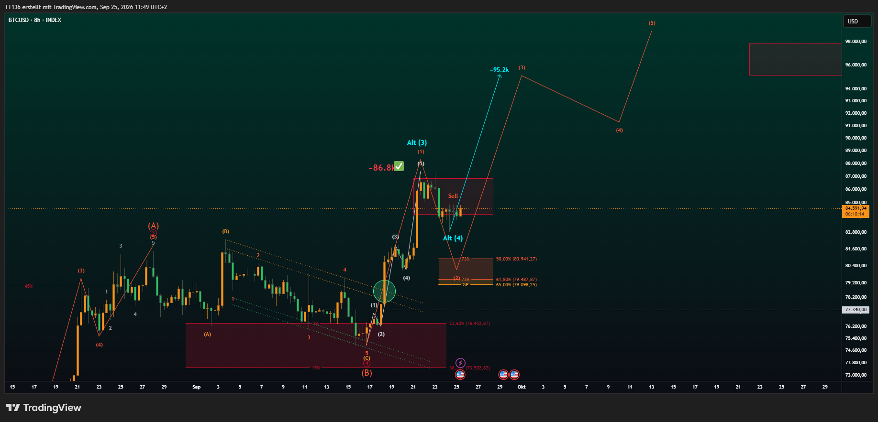The height and width of the screenshot is (422, 878).
Task: Select the green circle breakout marker
Action: point(384,291)
